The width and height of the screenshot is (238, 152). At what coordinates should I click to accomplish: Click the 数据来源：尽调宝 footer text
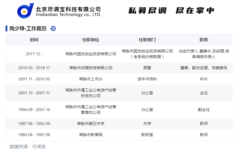[28, 146]
